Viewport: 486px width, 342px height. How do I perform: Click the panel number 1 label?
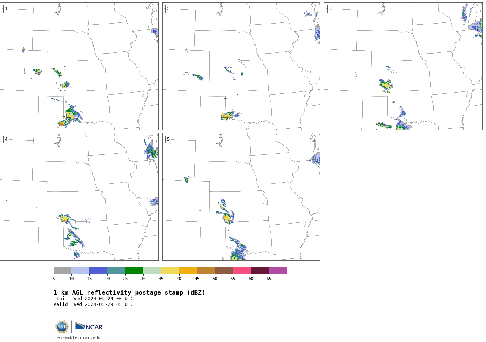point(6,9)
